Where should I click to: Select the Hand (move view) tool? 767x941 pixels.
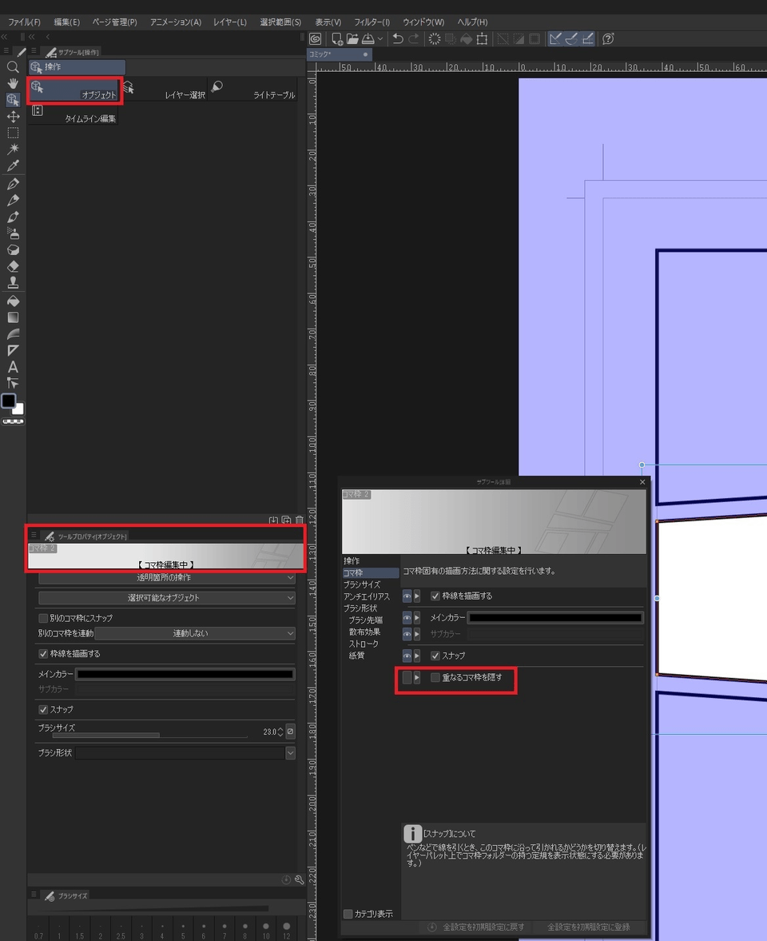(x=12, y=83)
